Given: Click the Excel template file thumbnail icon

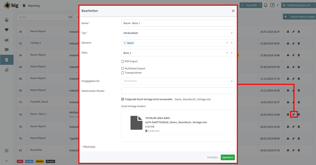Looking at the screenshot, I should click(136, 123).
